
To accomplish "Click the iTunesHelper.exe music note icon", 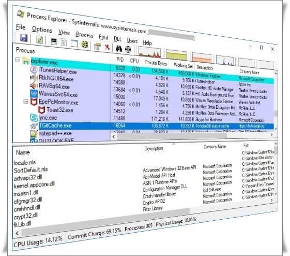I will point(34,69).
